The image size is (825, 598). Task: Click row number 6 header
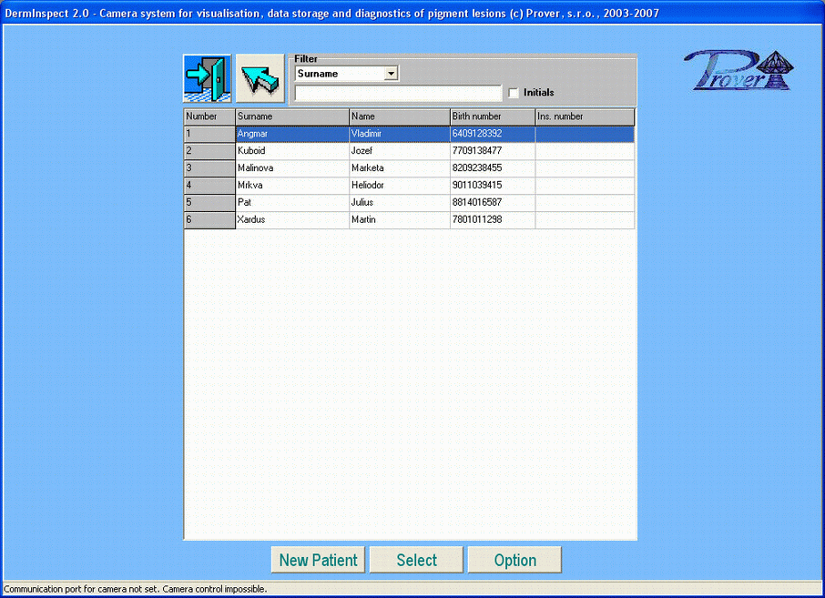[209, 220]
